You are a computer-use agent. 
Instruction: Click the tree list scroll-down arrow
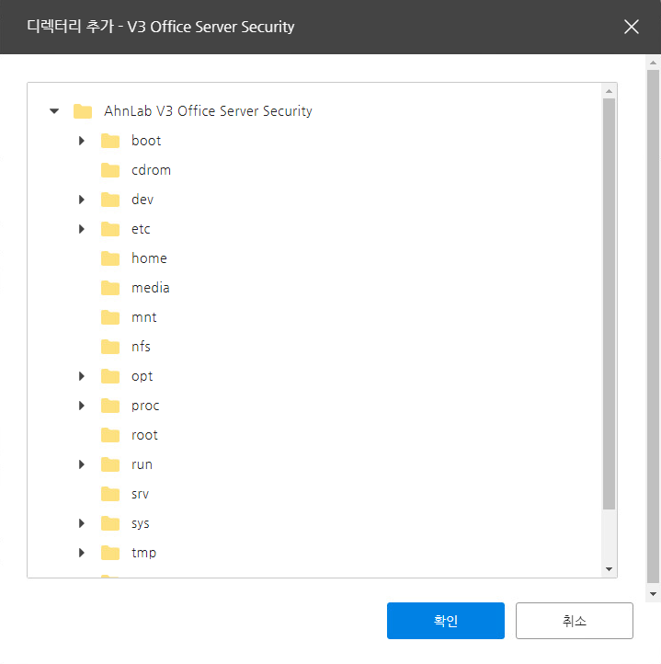pos(609,569)
